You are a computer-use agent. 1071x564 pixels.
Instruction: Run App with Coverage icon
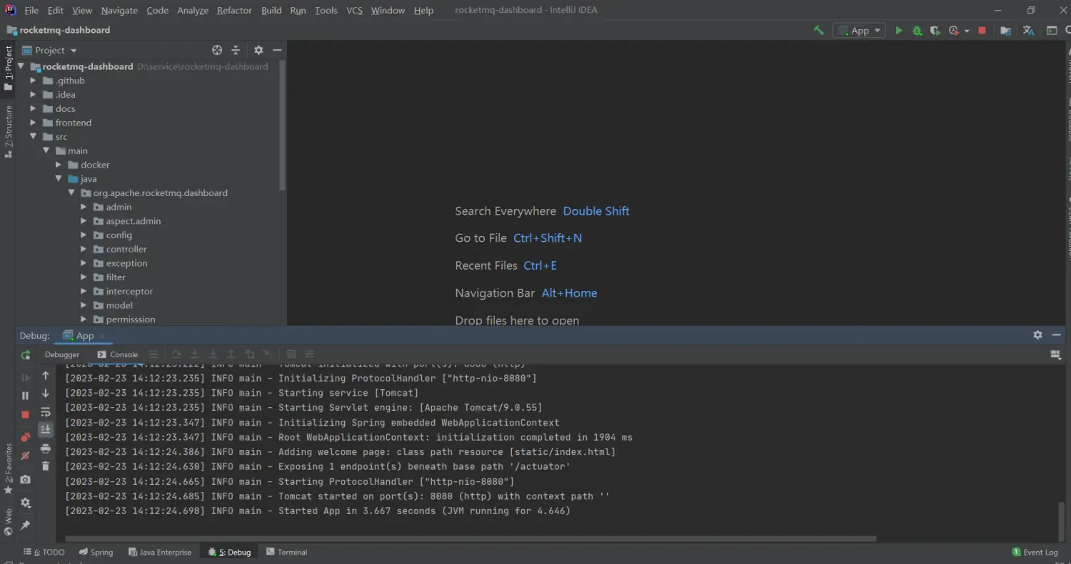[x=935, y=31]
